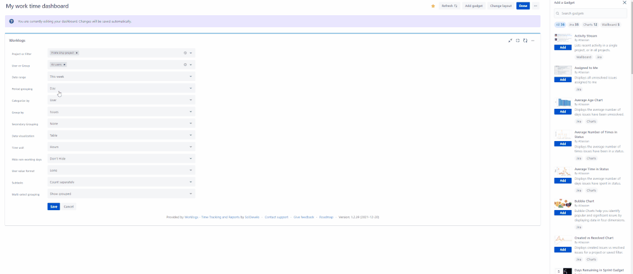Filter gadgets by Jira 35

pyautogui.click(x=573, y=25)
